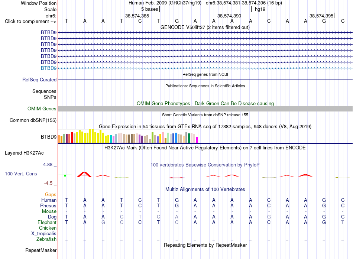The height and width of the screenshot is (259, 353).
Task: Select the Dog species row label
Action: click(x=52, y=217)
